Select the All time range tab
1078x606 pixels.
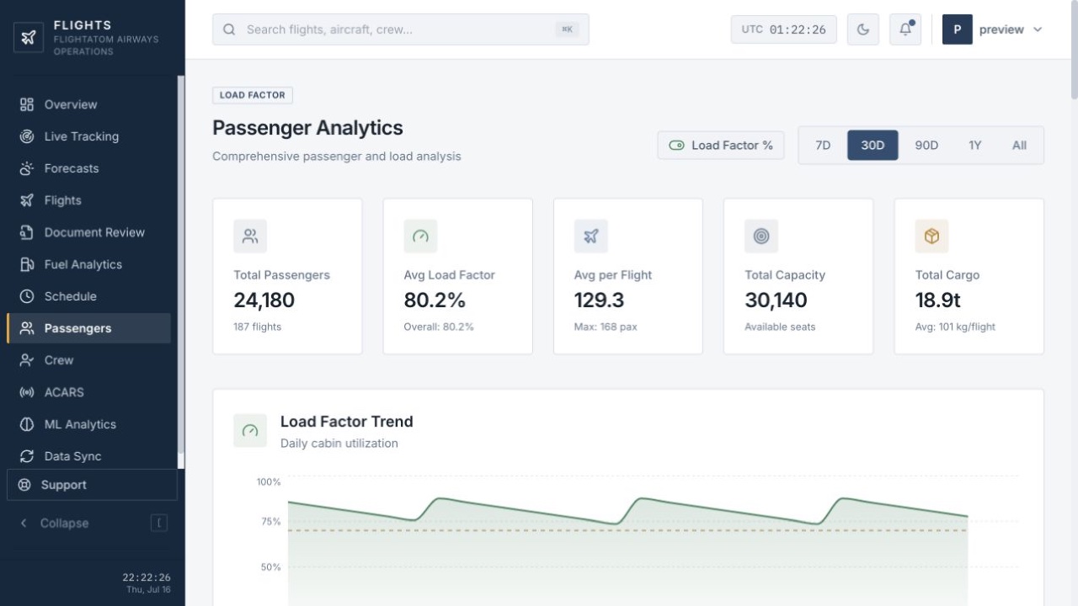[x=1019, y=145]
